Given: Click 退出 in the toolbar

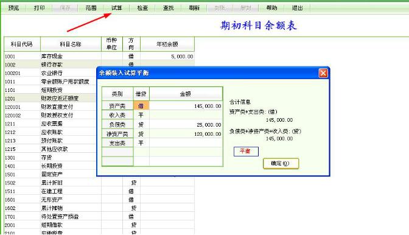Looking at the screenshot, I should click(x=298, y=8).
